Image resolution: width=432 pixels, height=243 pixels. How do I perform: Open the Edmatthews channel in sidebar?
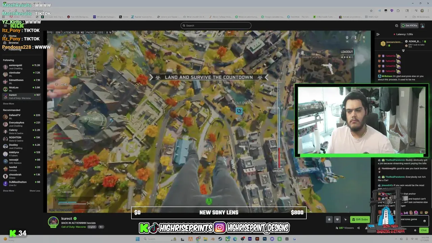point(22,81)
